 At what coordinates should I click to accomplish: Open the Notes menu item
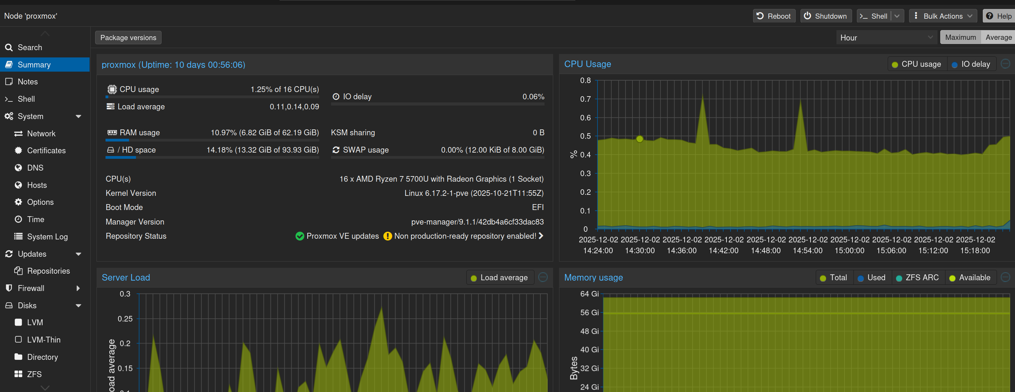(x=28, y=82)
